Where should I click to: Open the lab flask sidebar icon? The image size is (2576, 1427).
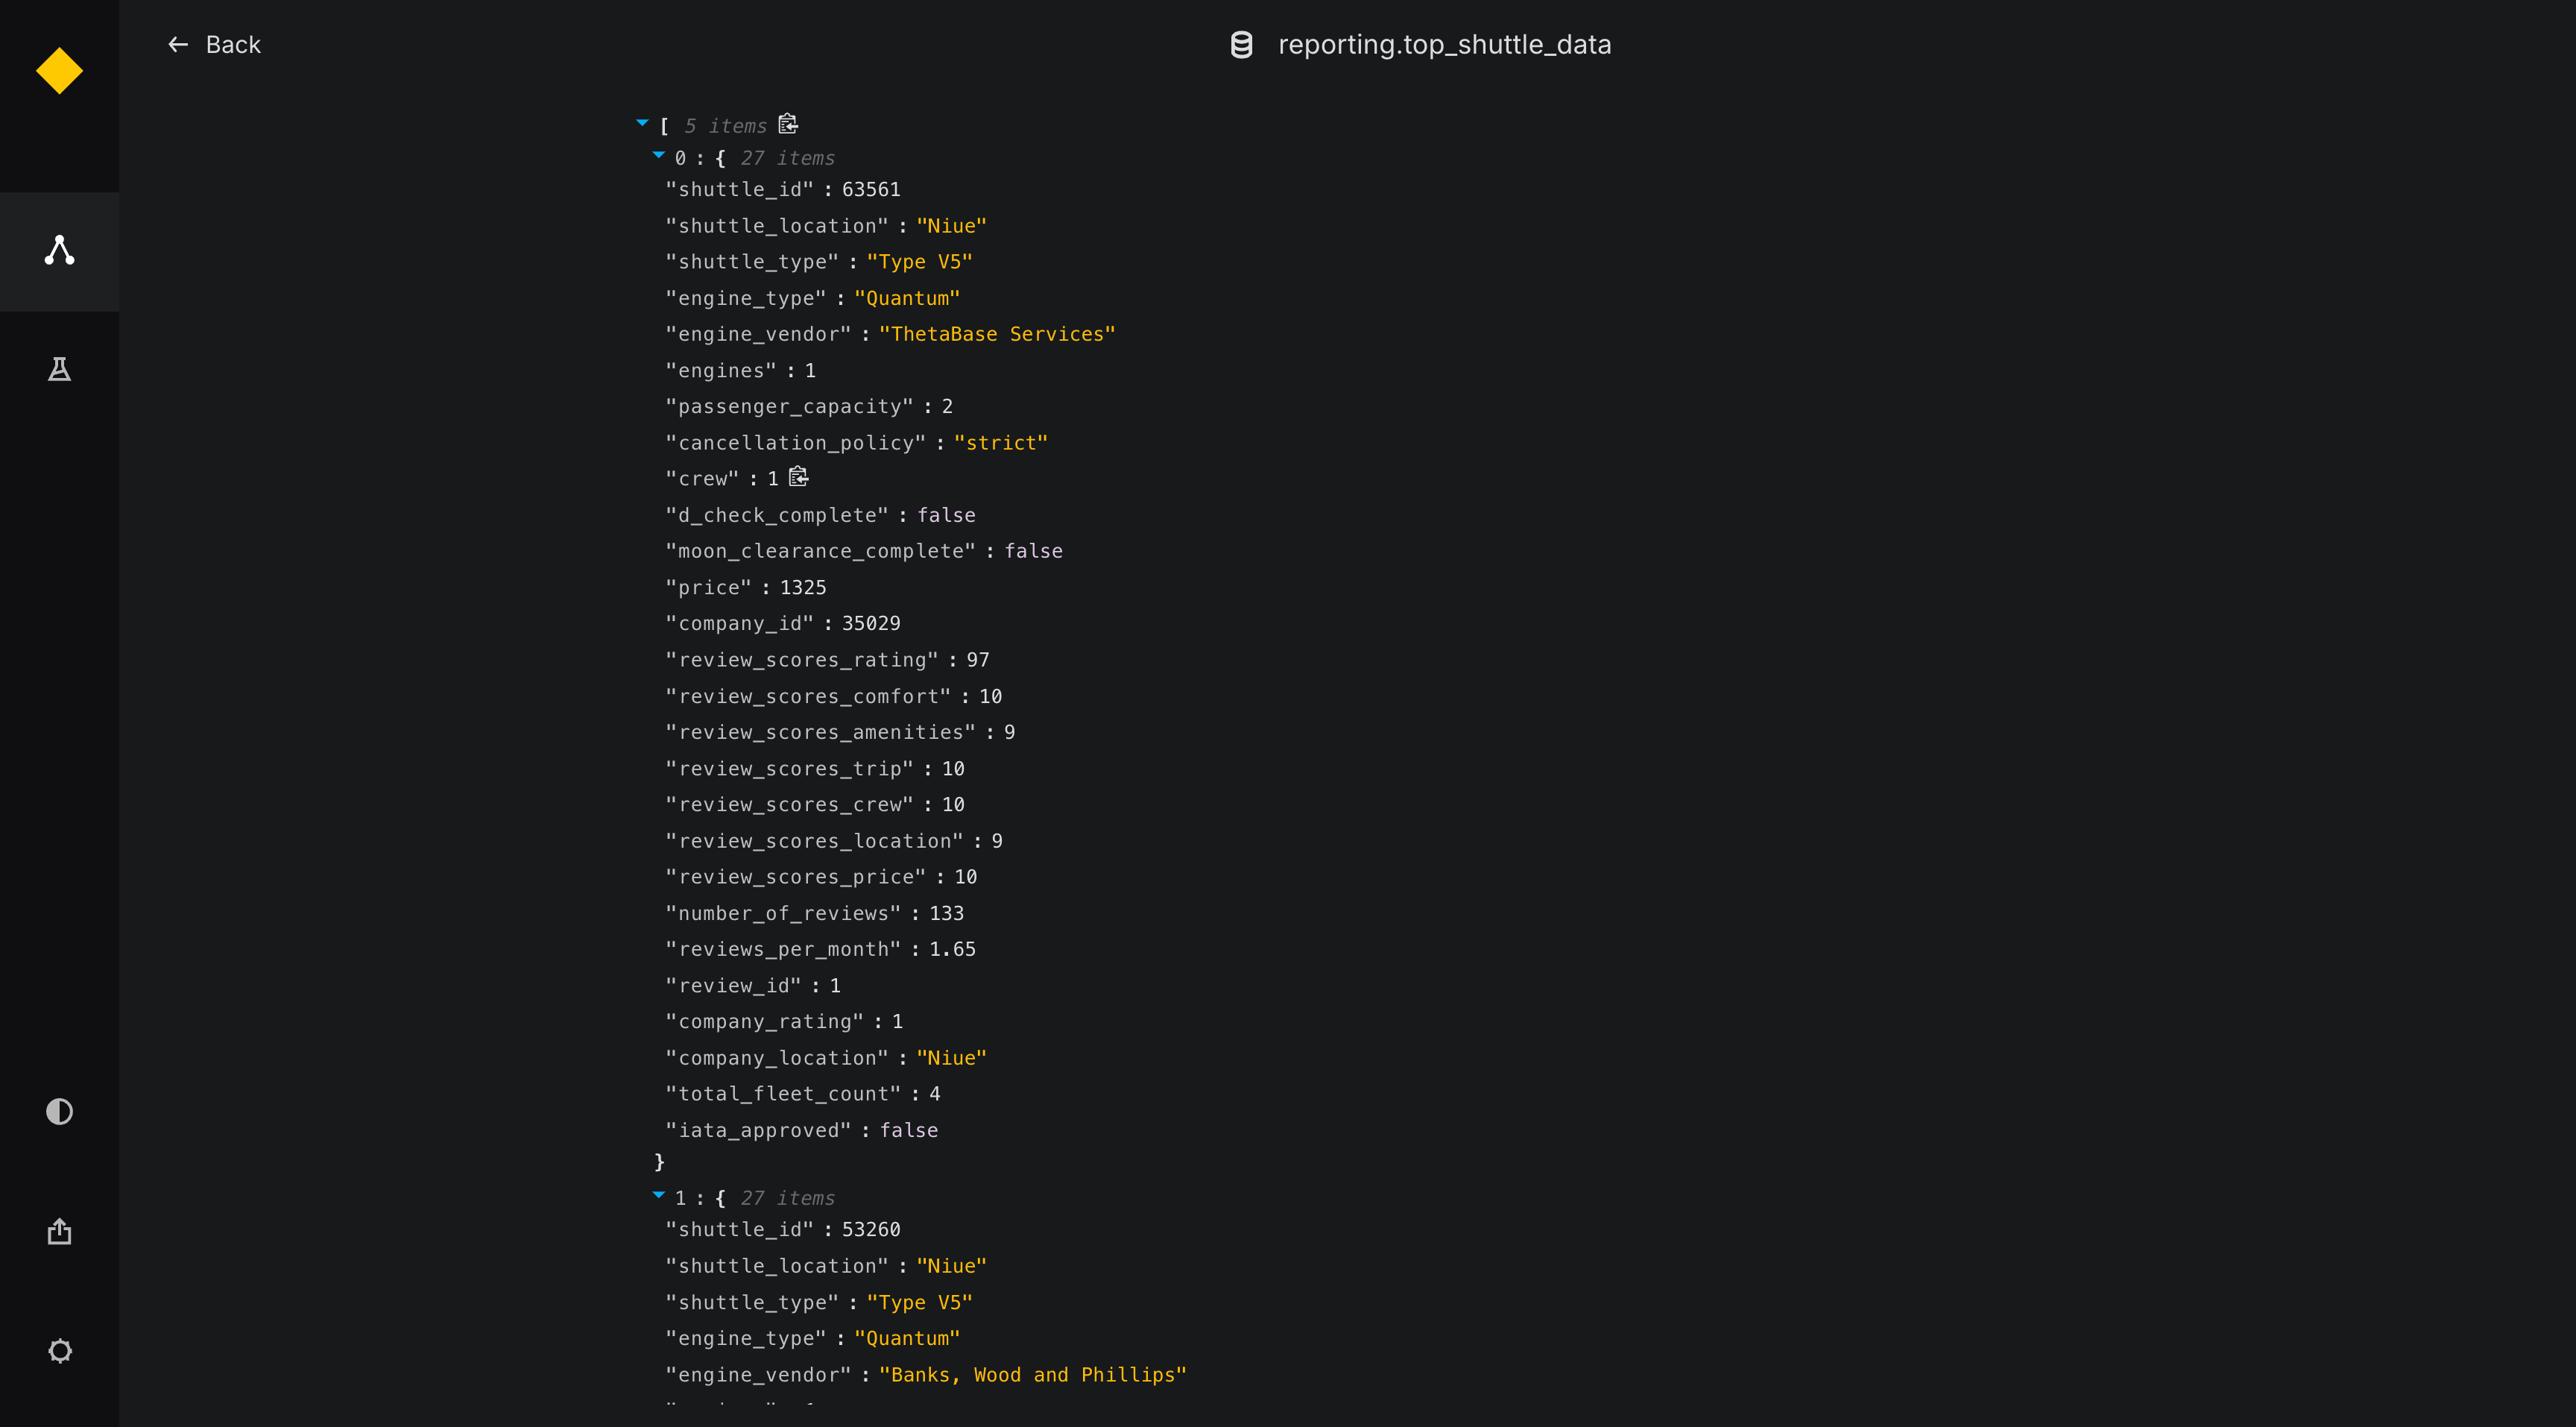point(59,369)
